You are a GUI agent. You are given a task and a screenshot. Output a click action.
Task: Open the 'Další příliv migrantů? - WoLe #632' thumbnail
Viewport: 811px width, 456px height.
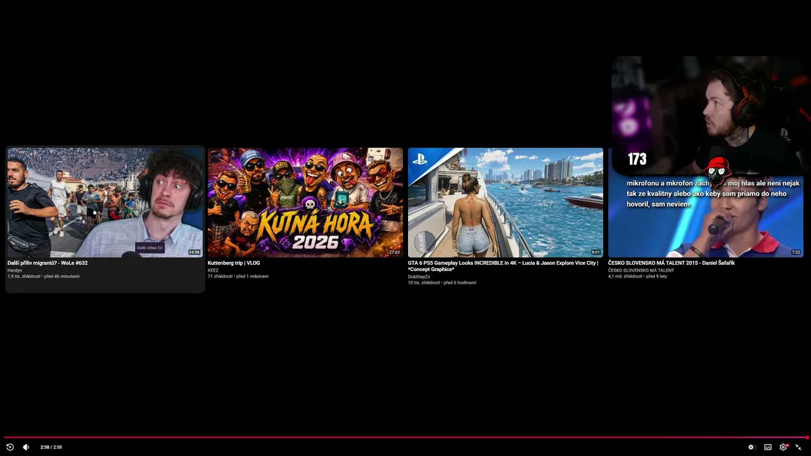105,203
